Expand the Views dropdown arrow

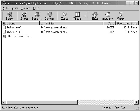pyautogui.click(x=85, y=16)
